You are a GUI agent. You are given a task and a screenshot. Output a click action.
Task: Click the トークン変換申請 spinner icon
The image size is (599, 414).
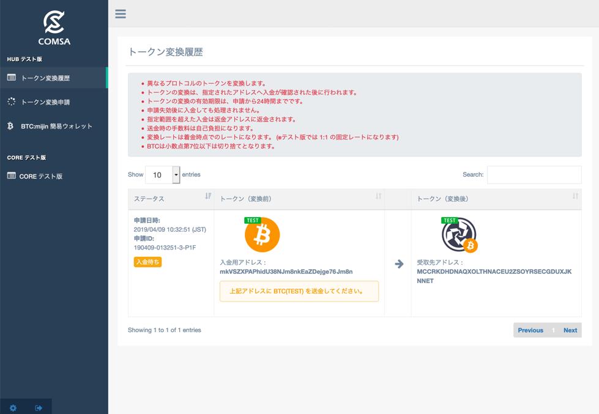10,102
